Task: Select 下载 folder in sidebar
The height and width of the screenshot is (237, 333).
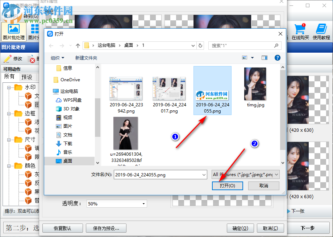Action: (x=64, y=144)
